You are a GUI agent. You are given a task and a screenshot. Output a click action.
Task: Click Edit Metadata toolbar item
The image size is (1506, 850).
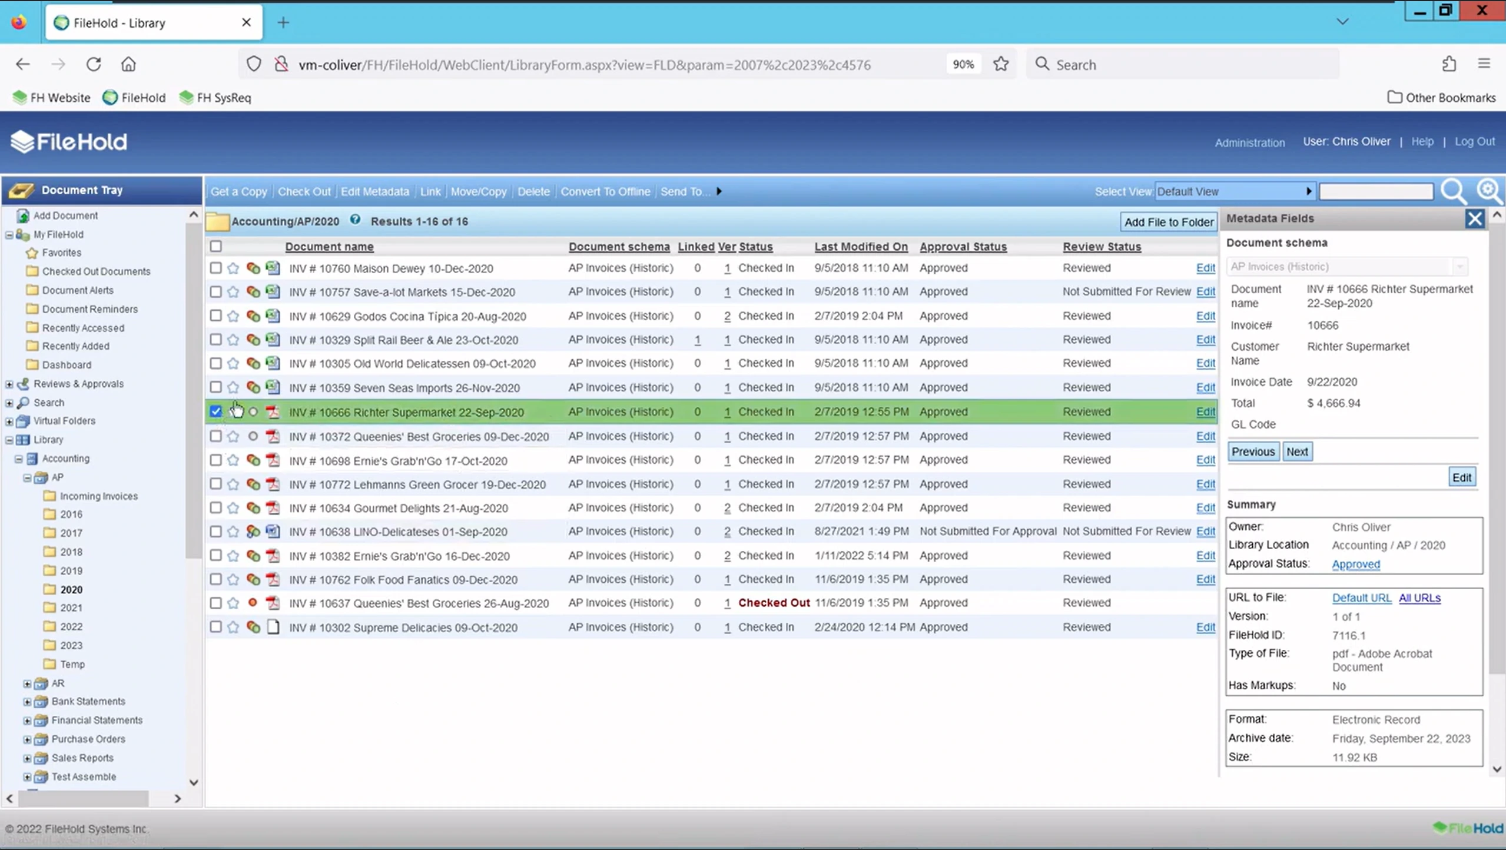point(375,192)
